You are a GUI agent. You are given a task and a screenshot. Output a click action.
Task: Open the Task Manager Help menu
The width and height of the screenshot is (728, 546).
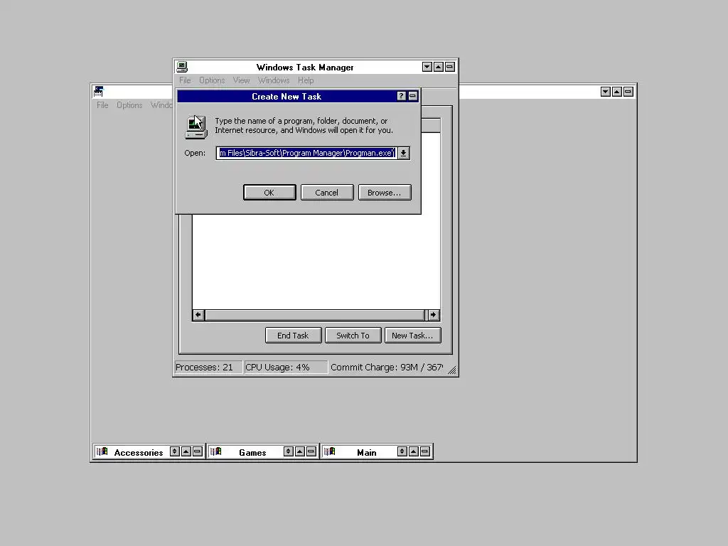click(x=306, y=80)
